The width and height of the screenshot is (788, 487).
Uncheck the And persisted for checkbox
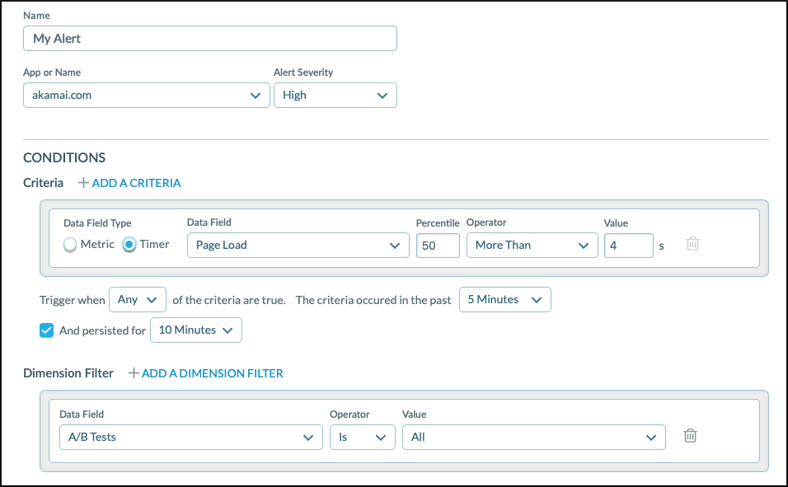tap(47, 330)
